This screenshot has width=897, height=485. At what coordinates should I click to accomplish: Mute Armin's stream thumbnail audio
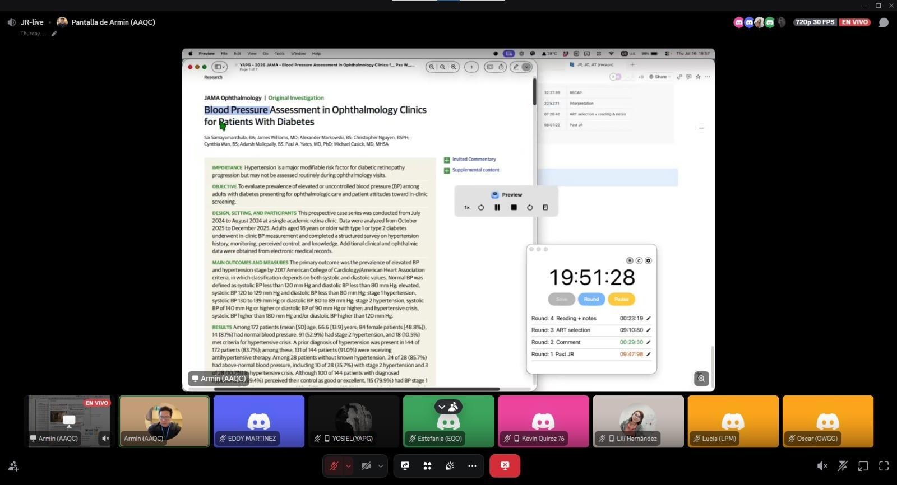pos(105,439)
